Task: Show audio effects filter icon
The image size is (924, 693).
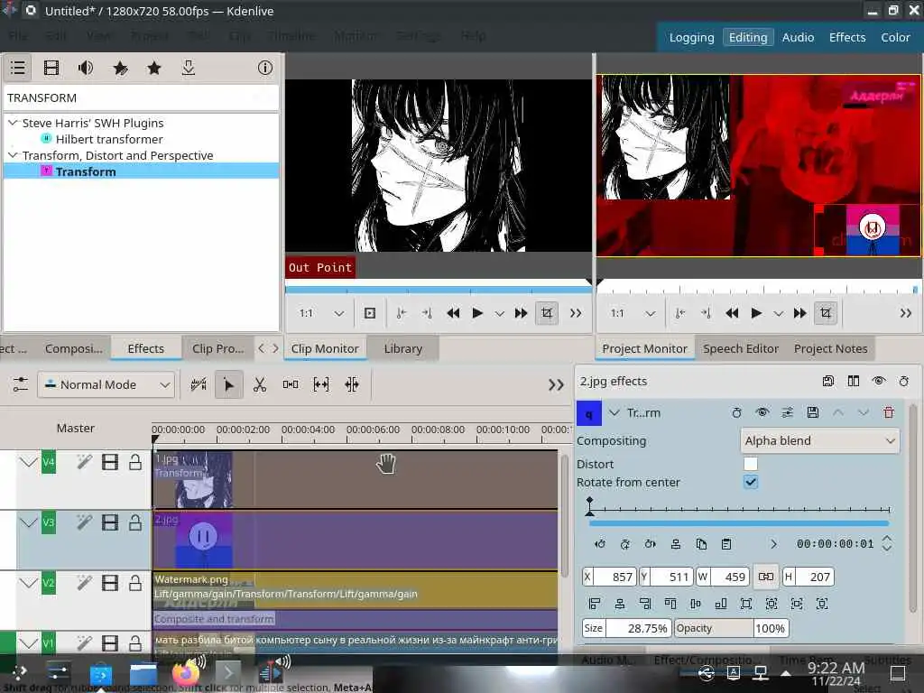Action: coord(86,68)
